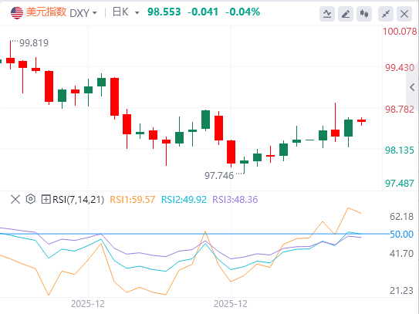Image resolution: width=419 pixels, height=314 pixels.
Task: Click the 99.819 high price marker
Action: 34,43
